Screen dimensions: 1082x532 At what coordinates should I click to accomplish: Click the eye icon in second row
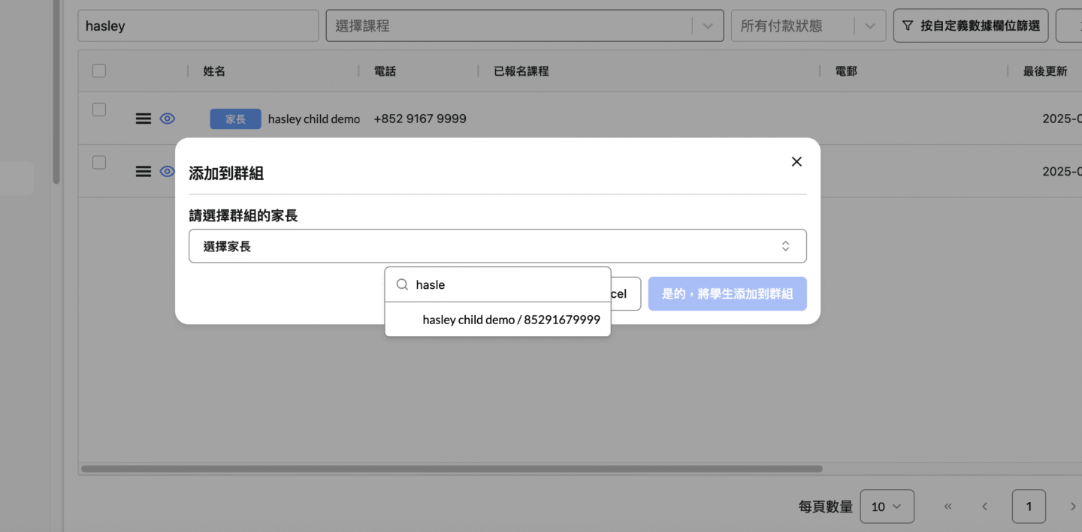tap(167, 171)
